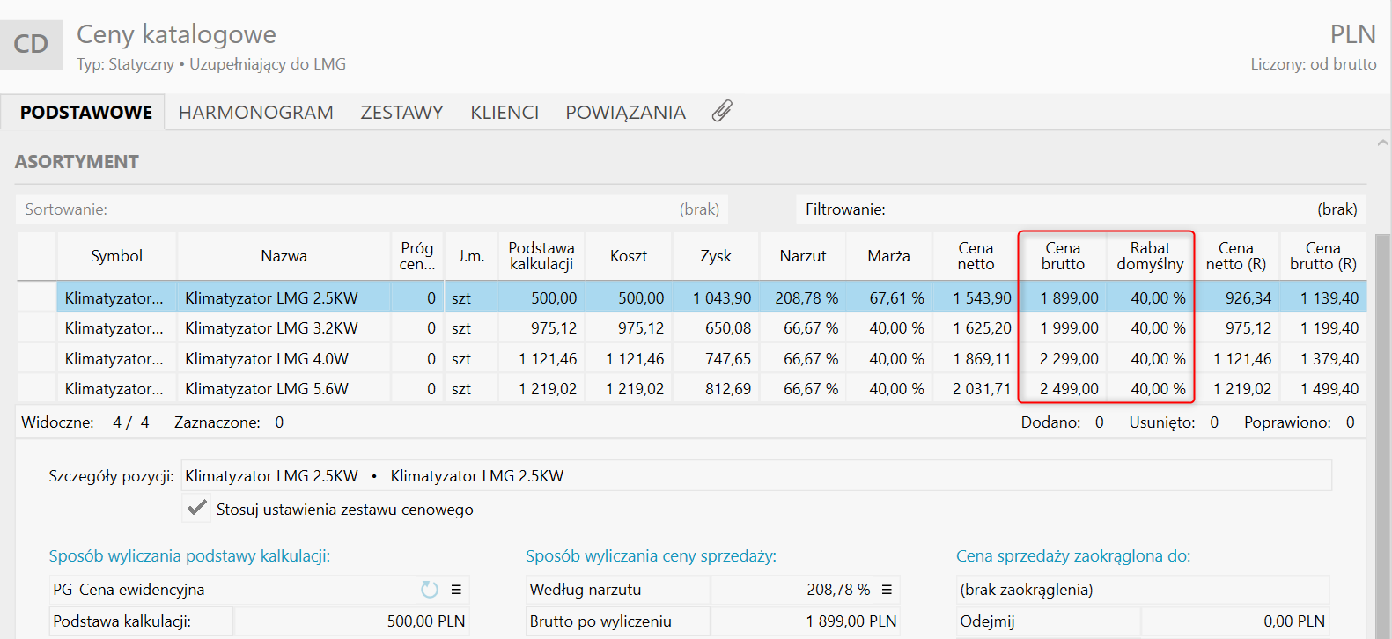Click Zysk cell 812,69
This screenshot has height=639, width=1392.
click(716, 388)
